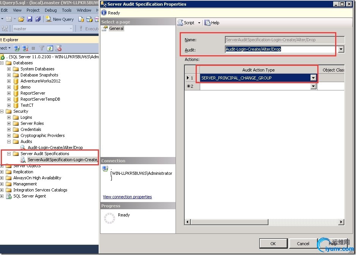The width and height of the screenshot is (356, 255).
Task: Click the Analysis Services MDX Query icon
Action: [x=89, y=19]
